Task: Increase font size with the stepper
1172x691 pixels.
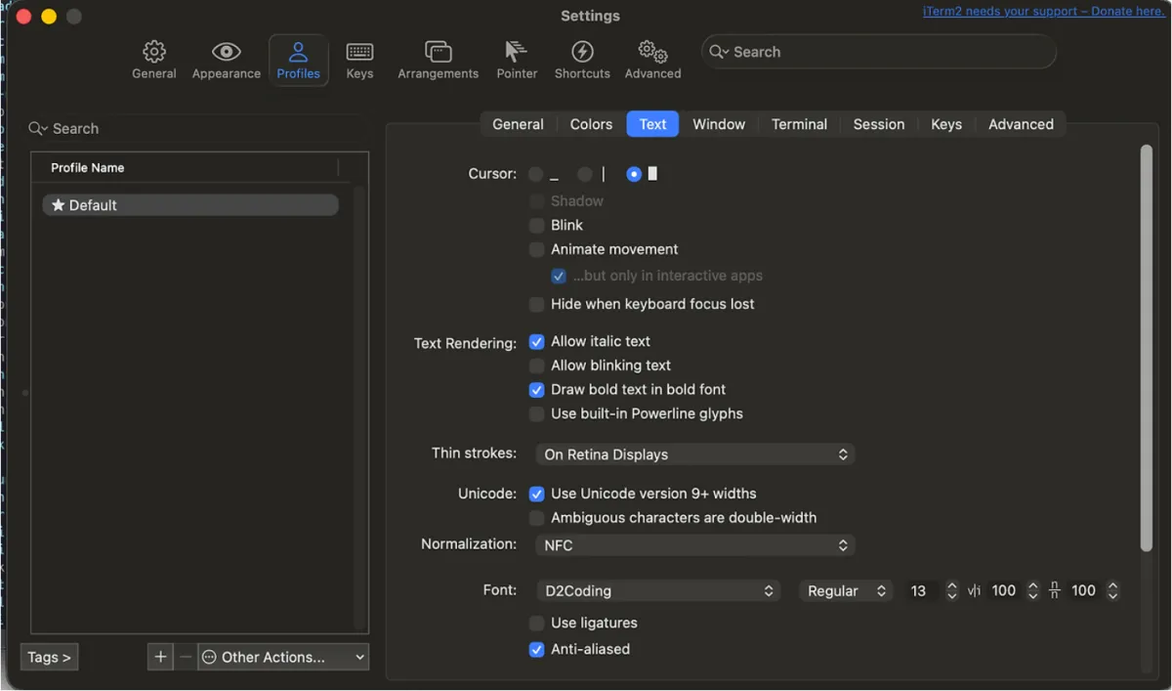Action: 951,585
